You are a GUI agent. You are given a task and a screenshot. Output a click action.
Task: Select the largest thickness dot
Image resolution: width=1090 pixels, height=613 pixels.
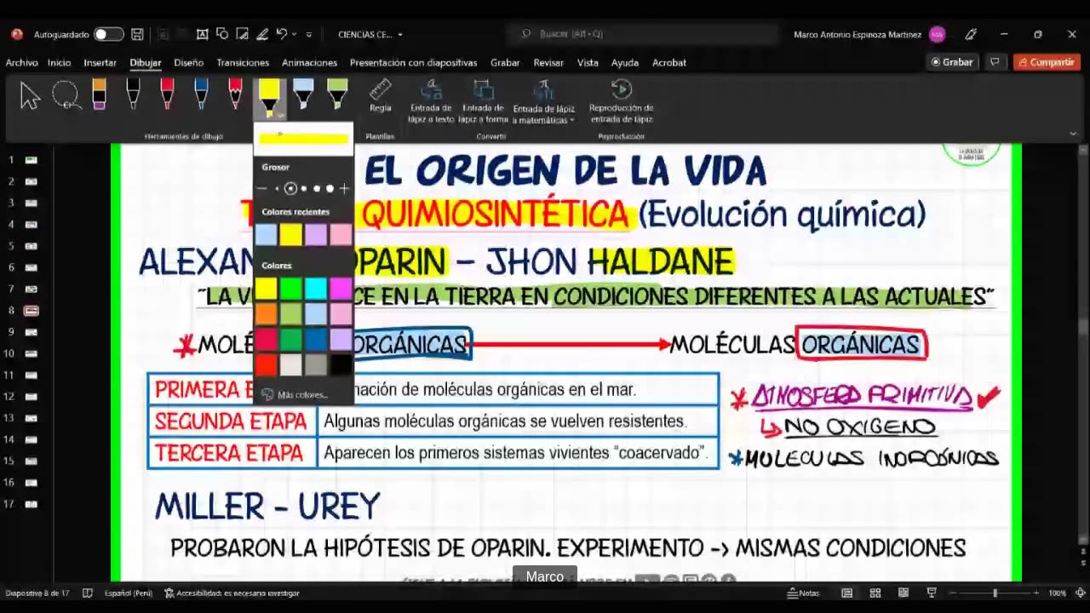click(330, 189)
